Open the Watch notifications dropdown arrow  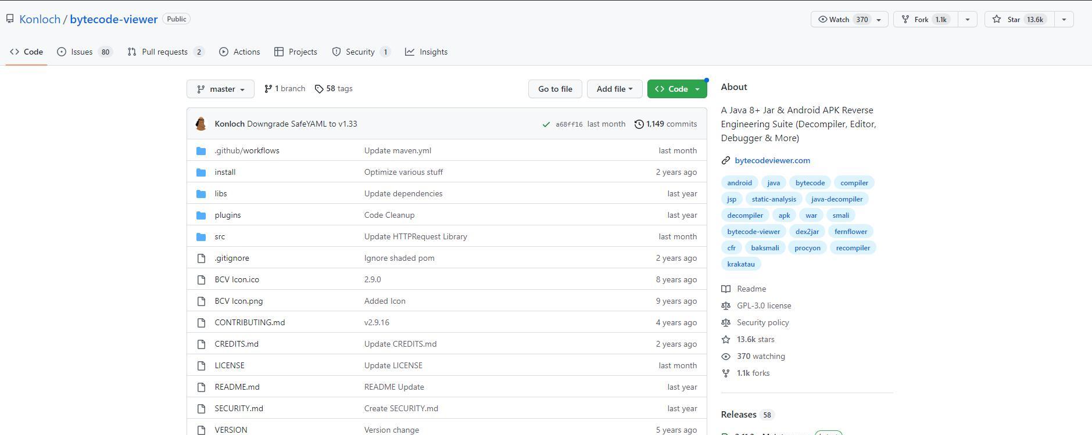coord(879,20)
